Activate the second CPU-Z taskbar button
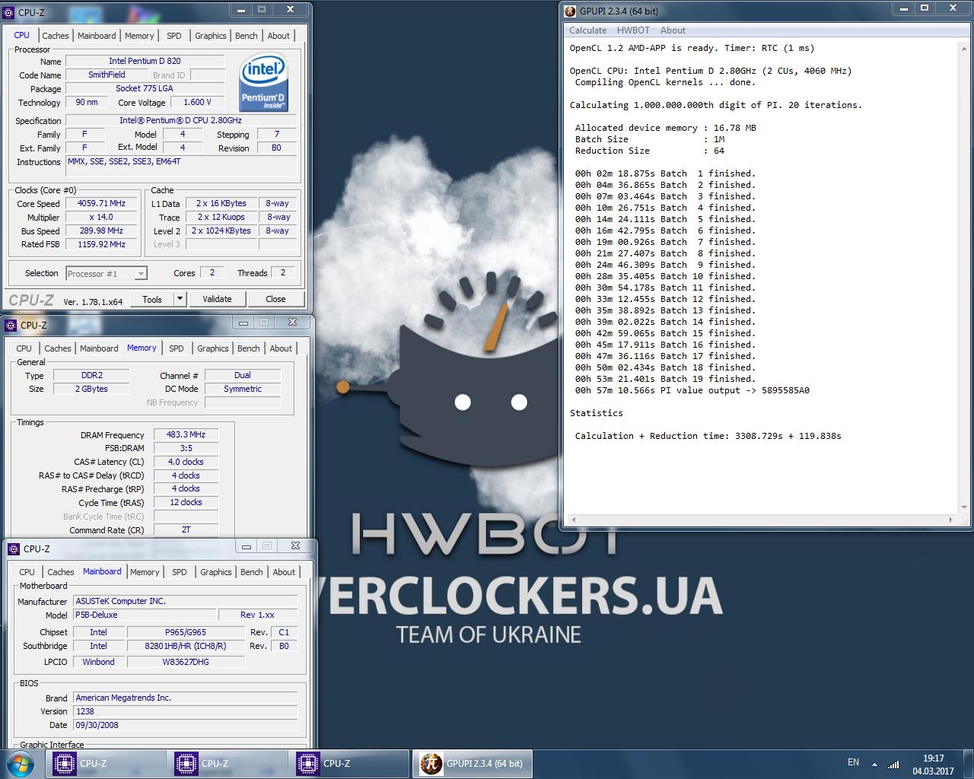Image resolution: width=974 pixels, height=779 pixels. pyautogui.click(x=228, y=764)
